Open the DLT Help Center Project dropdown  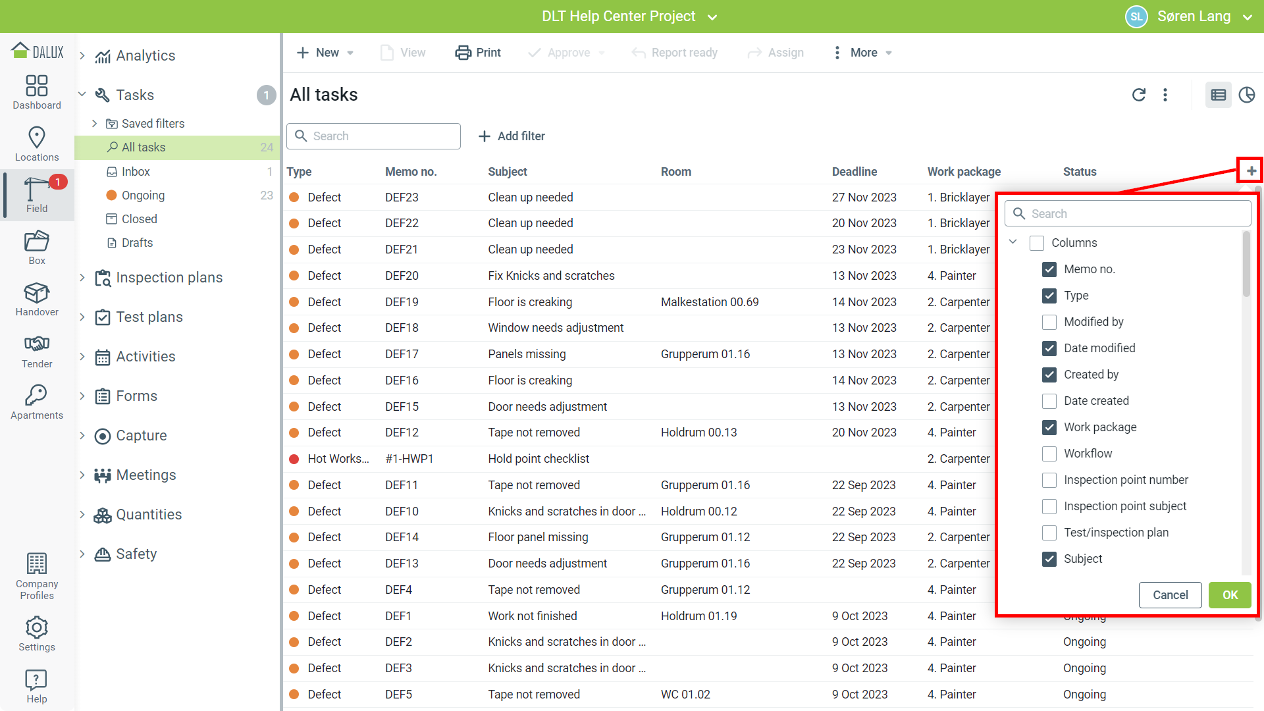click(629, 16)
